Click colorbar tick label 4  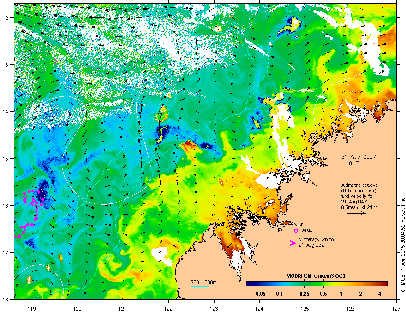(x=380, y=294)
